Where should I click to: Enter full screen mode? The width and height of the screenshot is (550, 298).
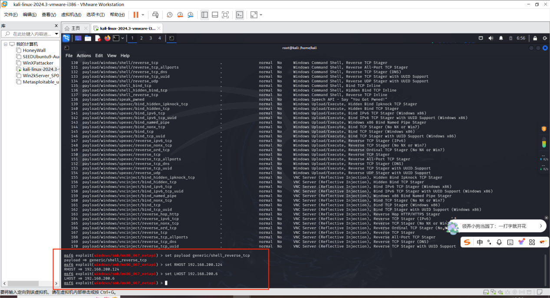(x=225, y=15)
